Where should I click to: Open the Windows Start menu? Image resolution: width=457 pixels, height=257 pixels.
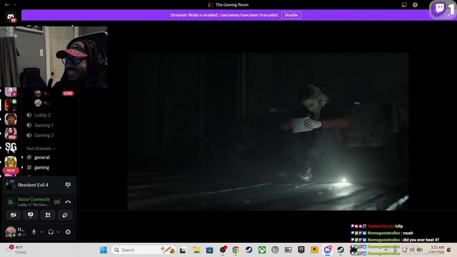pyautogui.click(x=103, y=250)
